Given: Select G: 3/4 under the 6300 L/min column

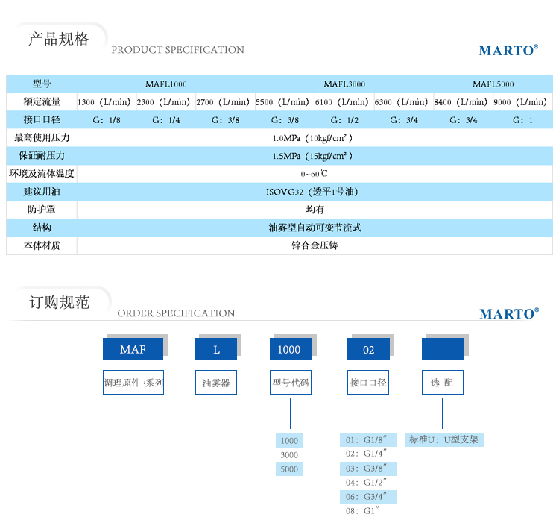Looking at the screenshot, I should pos(404,120).
